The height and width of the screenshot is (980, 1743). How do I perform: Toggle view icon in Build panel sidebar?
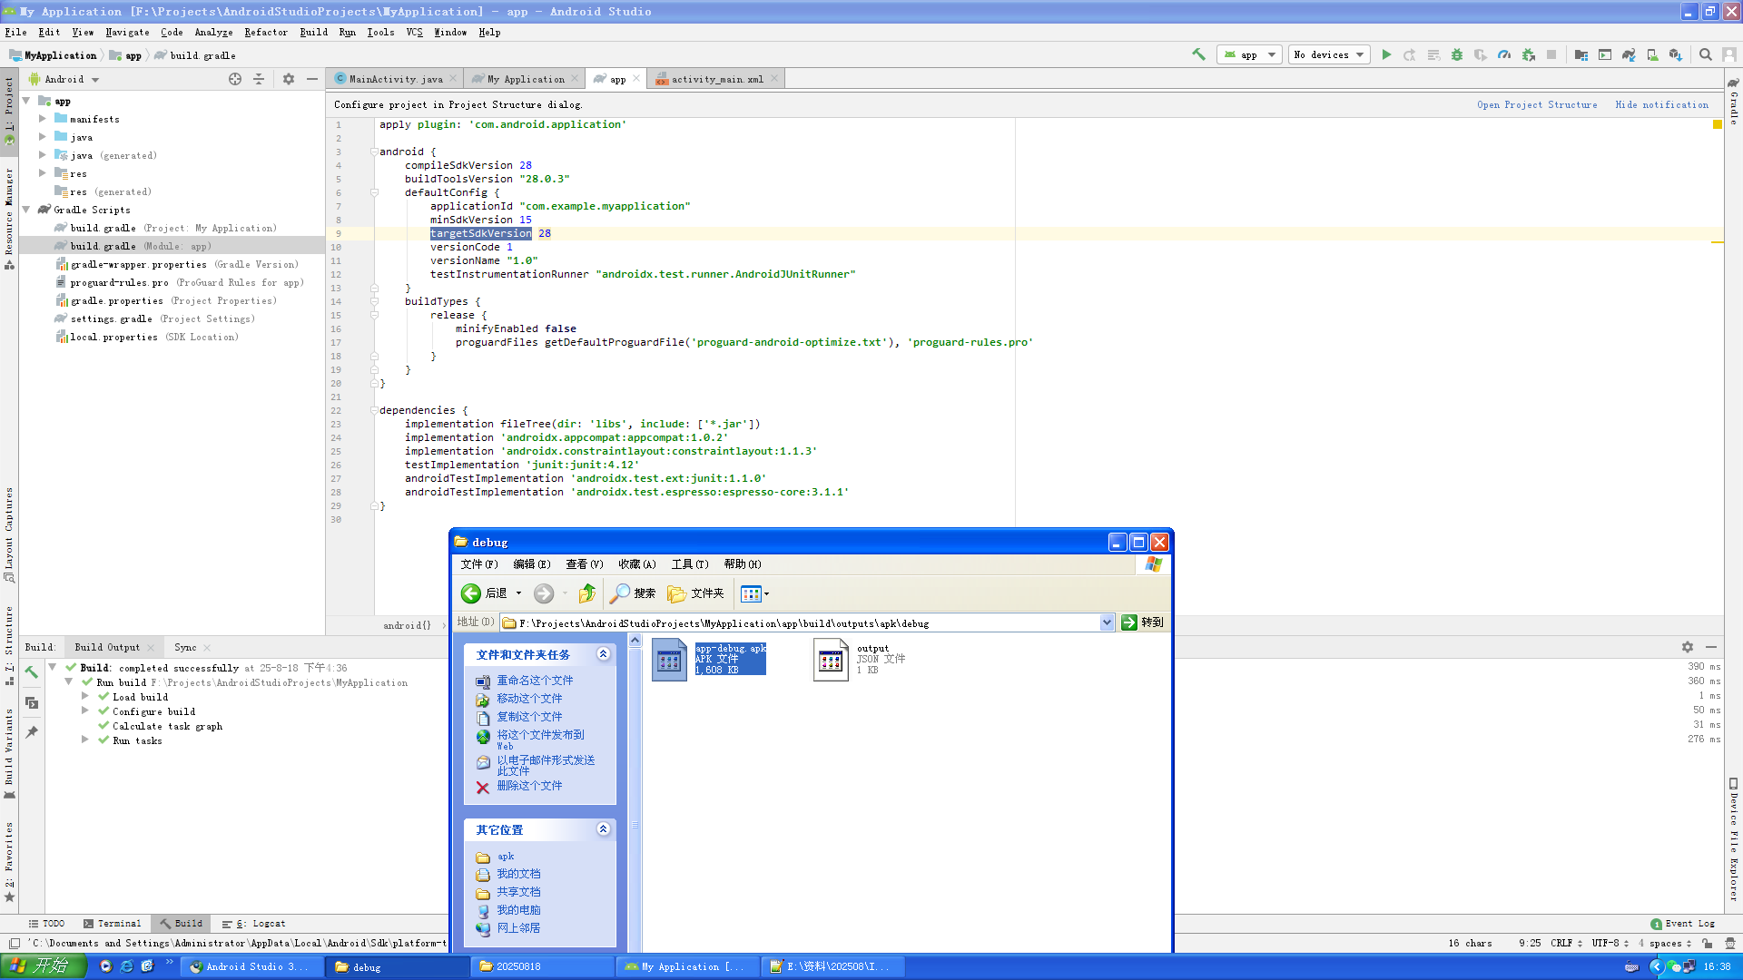tap(32, 702)
